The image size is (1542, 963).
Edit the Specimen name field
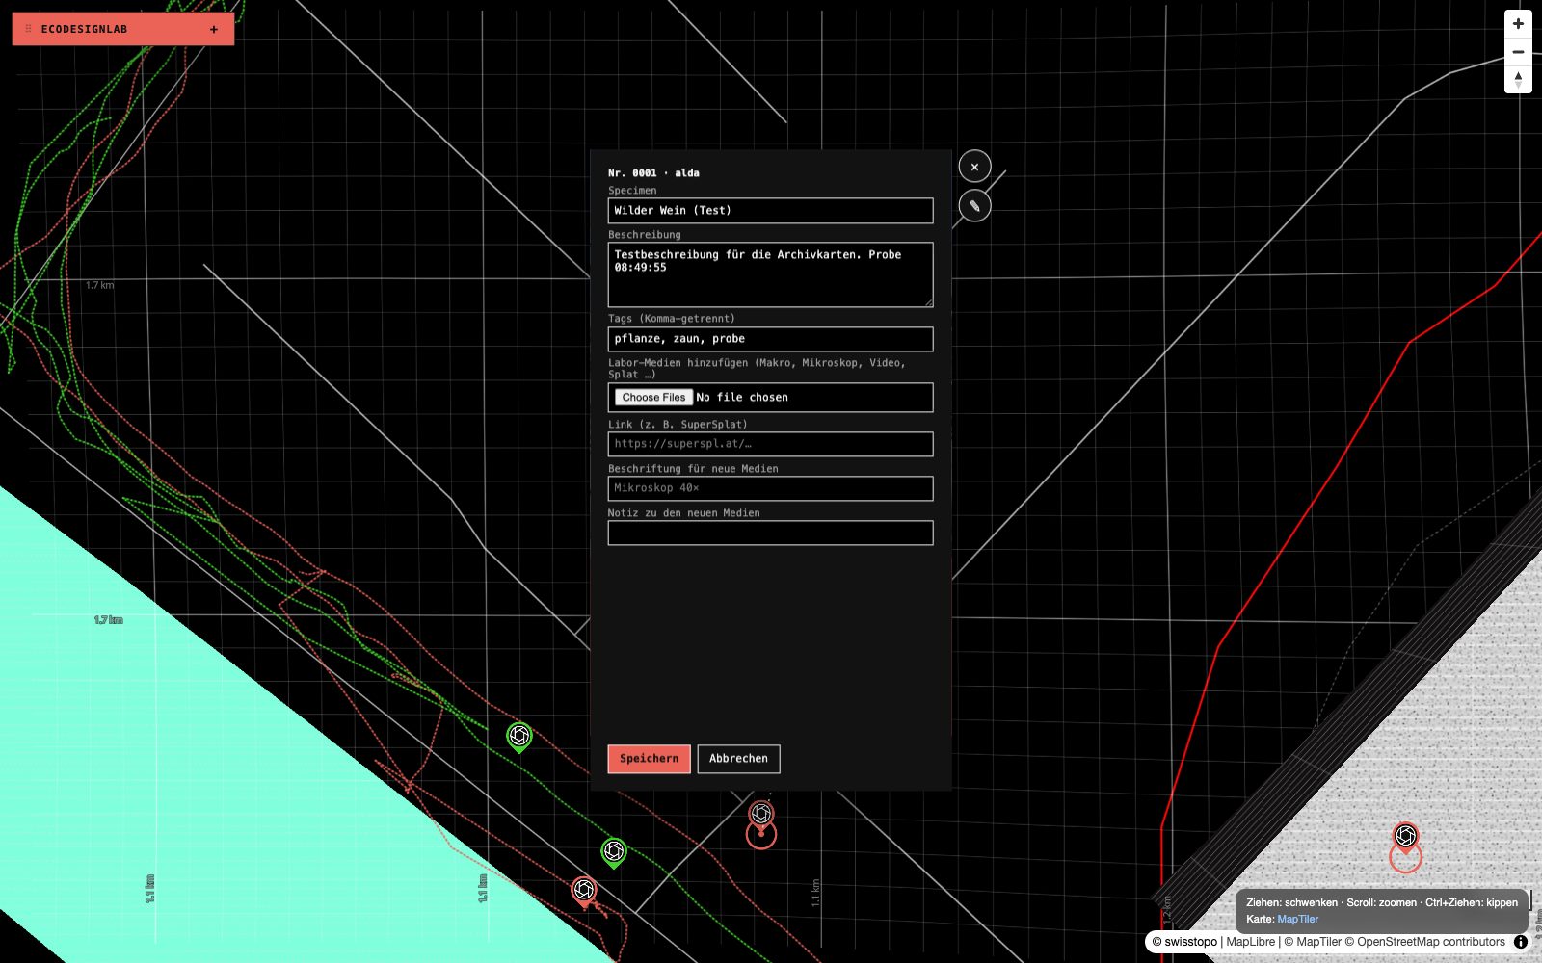click(x=770, y=210)
